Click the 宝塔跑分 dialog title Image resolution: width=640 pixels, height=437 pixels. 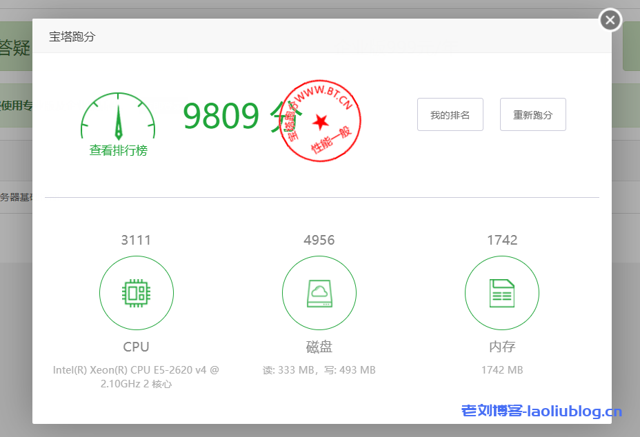point(72,37)
